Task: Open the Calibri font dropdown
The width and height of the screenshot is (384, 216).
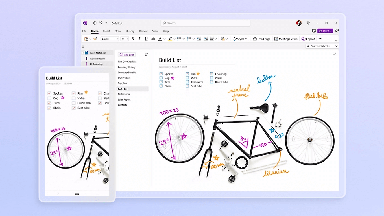Action: click(109, 39)
